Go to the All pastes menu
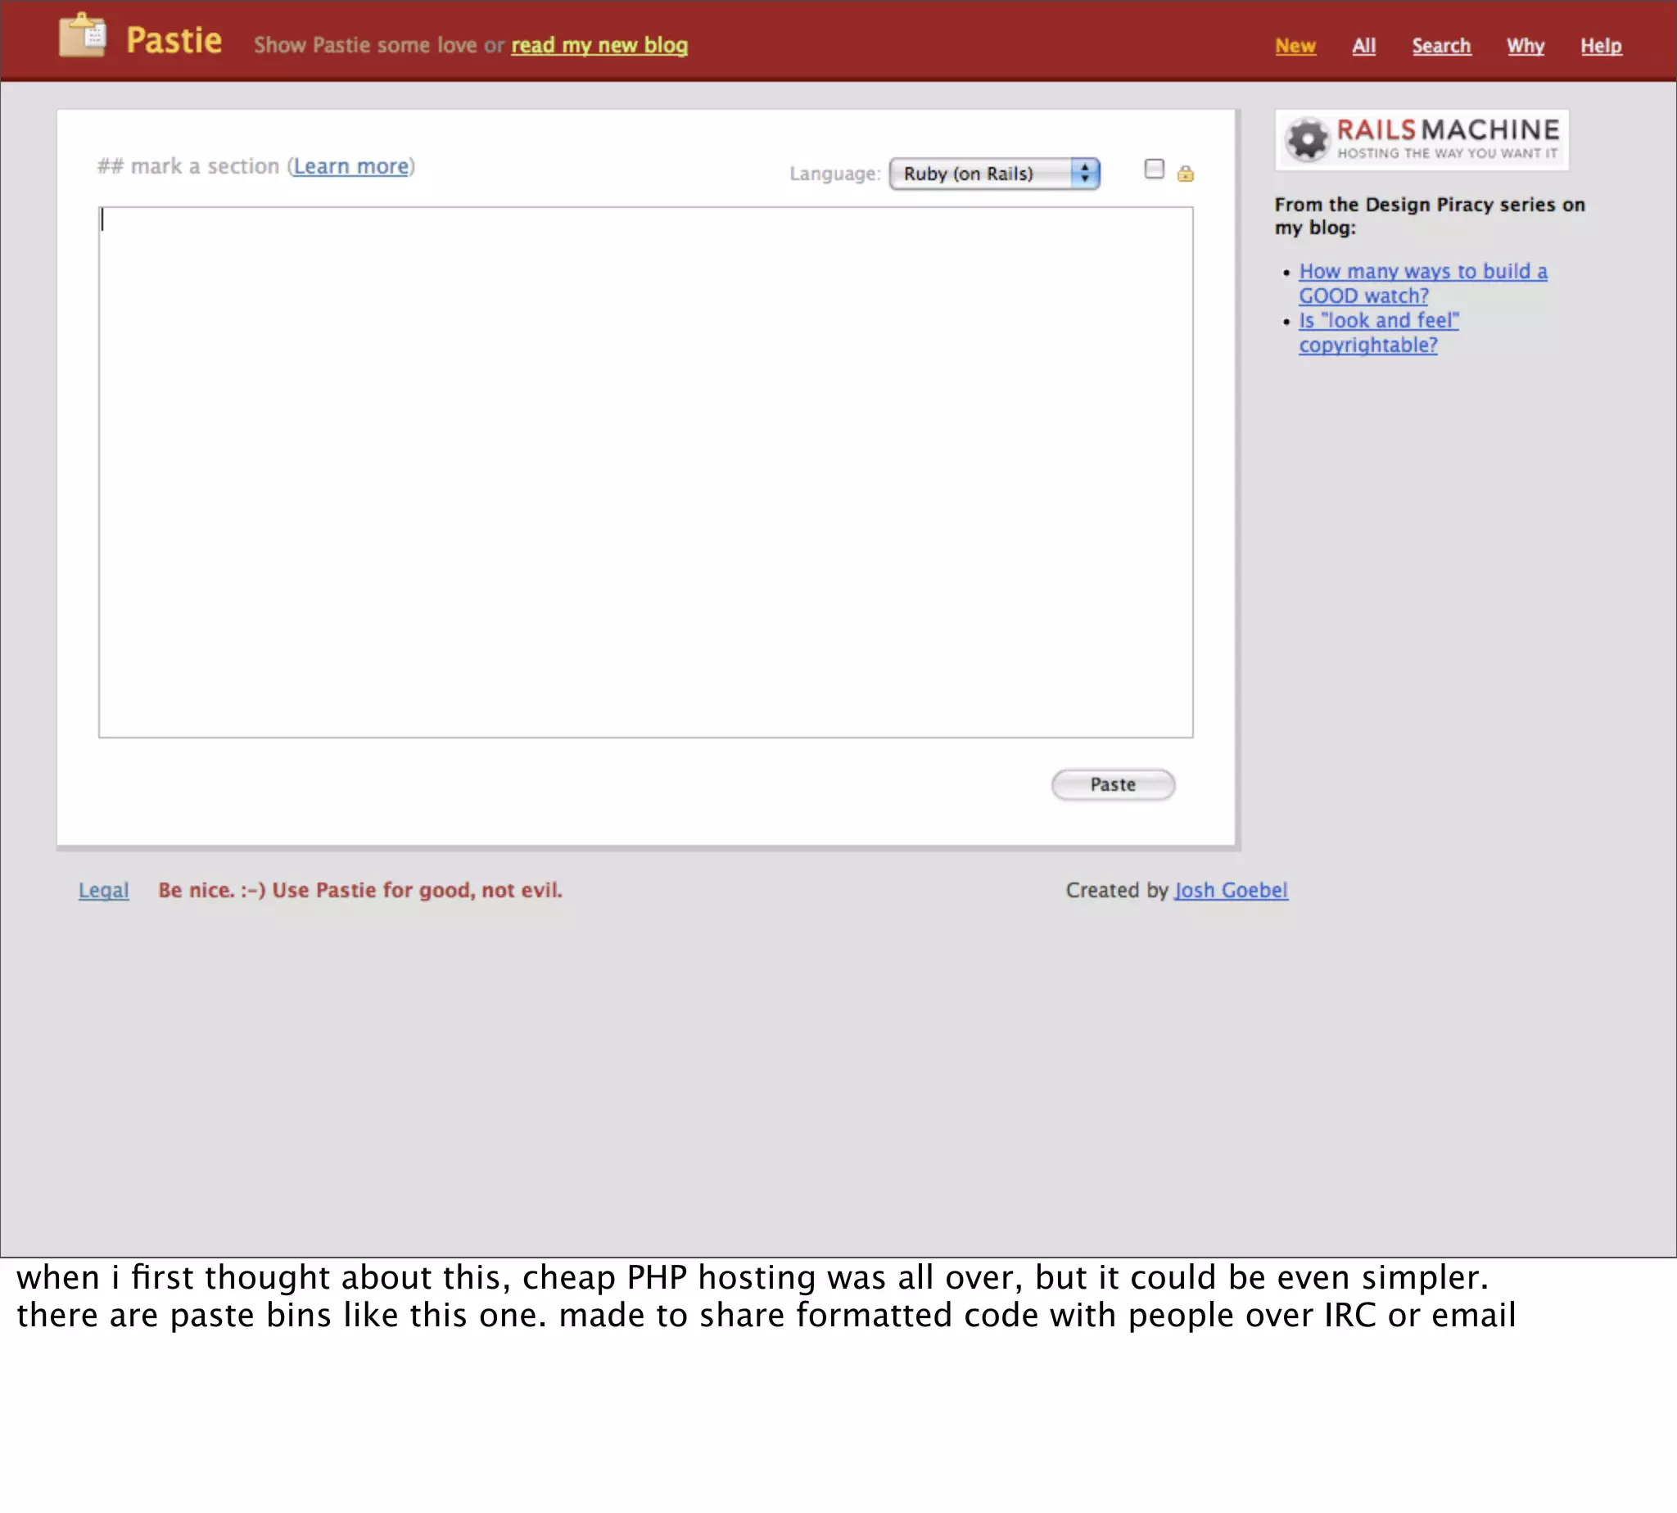 [x=1363, y=46]
